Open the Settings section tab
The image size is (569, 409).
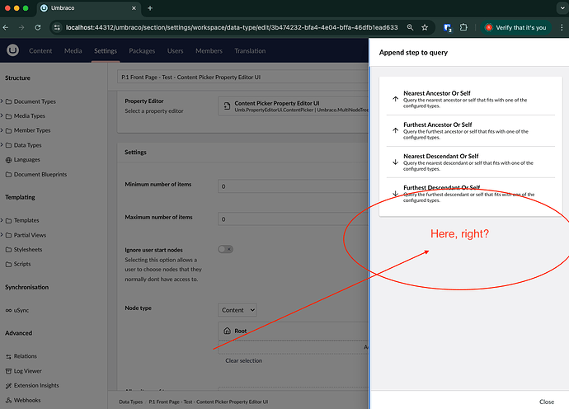tap(106, 51)
